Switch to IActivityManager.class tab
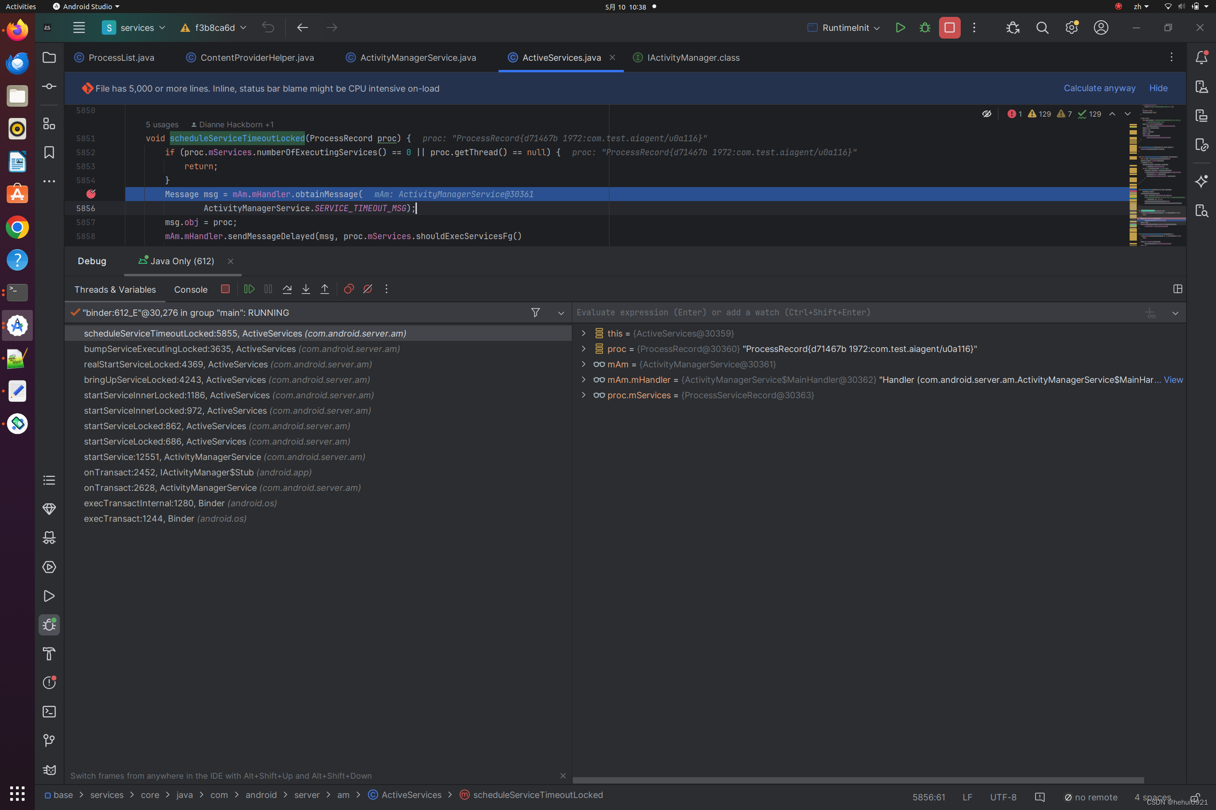 tap(687, 57)
